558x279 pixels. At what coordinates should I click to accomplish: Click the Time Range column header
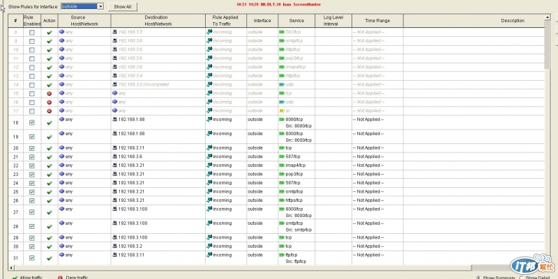377,21
